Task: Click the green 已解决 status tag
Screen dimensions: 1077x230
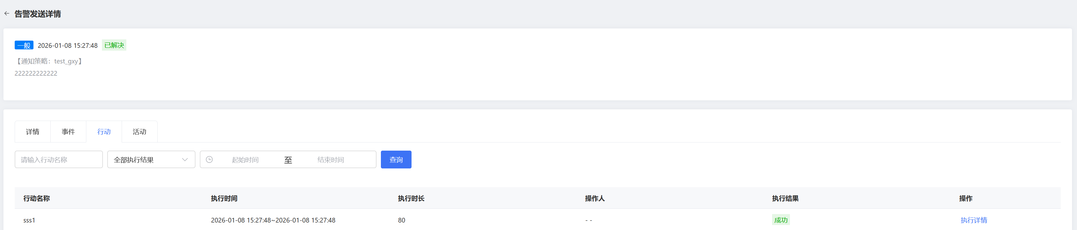Action: coord(114,45)
